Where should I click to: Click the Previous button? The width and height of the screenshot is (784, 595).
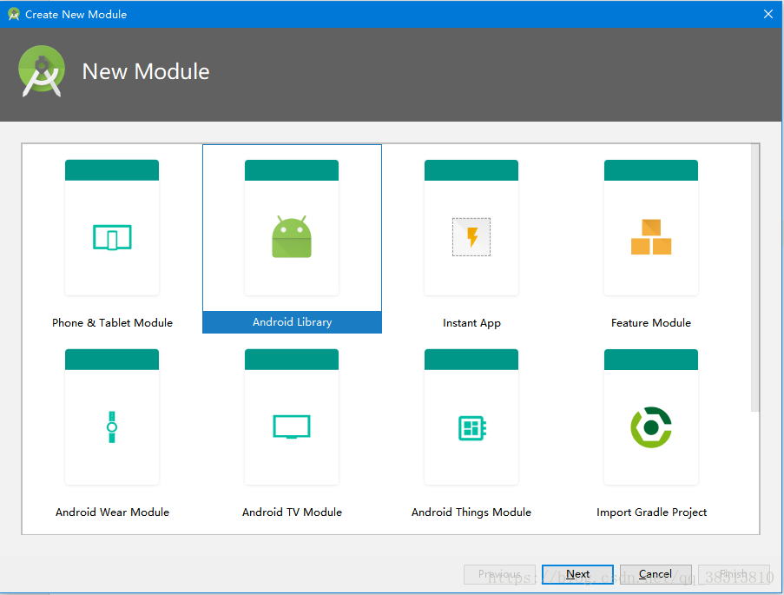[499, 574]
